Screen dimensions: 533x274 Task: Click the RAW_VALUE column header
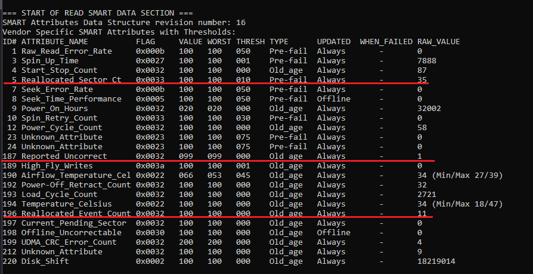click(438, 42)
